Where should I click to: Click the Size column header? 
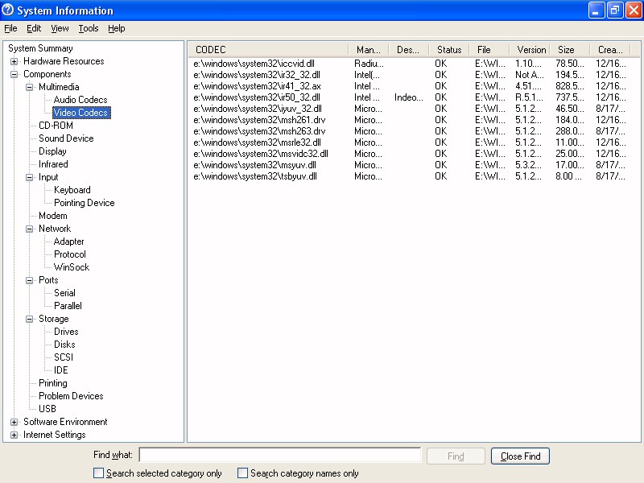570,50
